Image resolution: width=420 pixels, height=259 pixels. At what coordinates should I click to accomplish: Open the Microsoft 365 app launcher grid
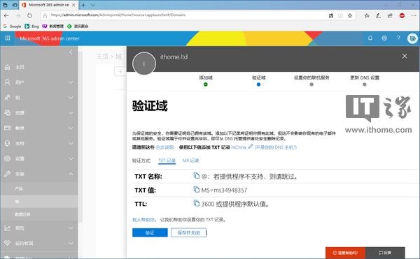pyautogui.click(x=8, y=38)
